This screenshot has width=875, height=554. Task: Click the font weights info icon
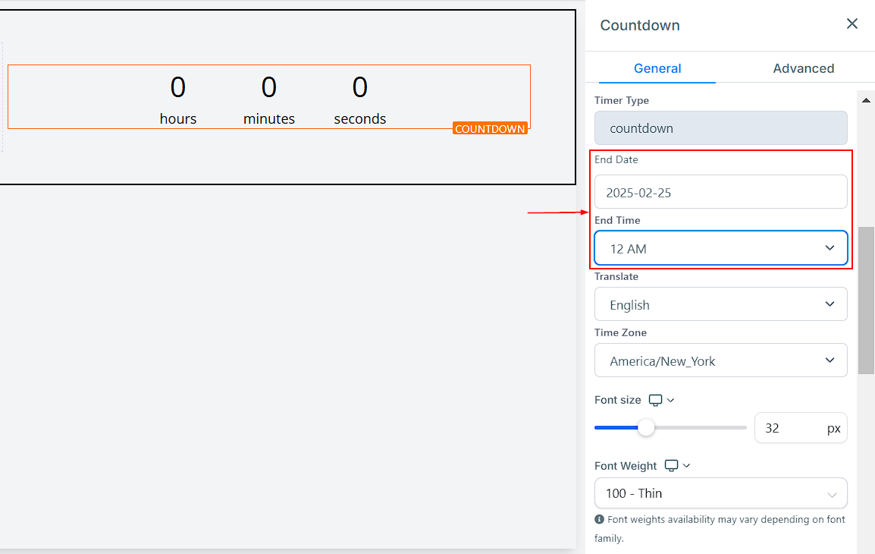(x=599, y=520)
